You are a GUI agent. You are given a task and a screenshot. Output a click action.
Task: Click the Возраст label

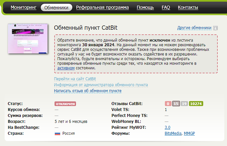tap(17, 122)
